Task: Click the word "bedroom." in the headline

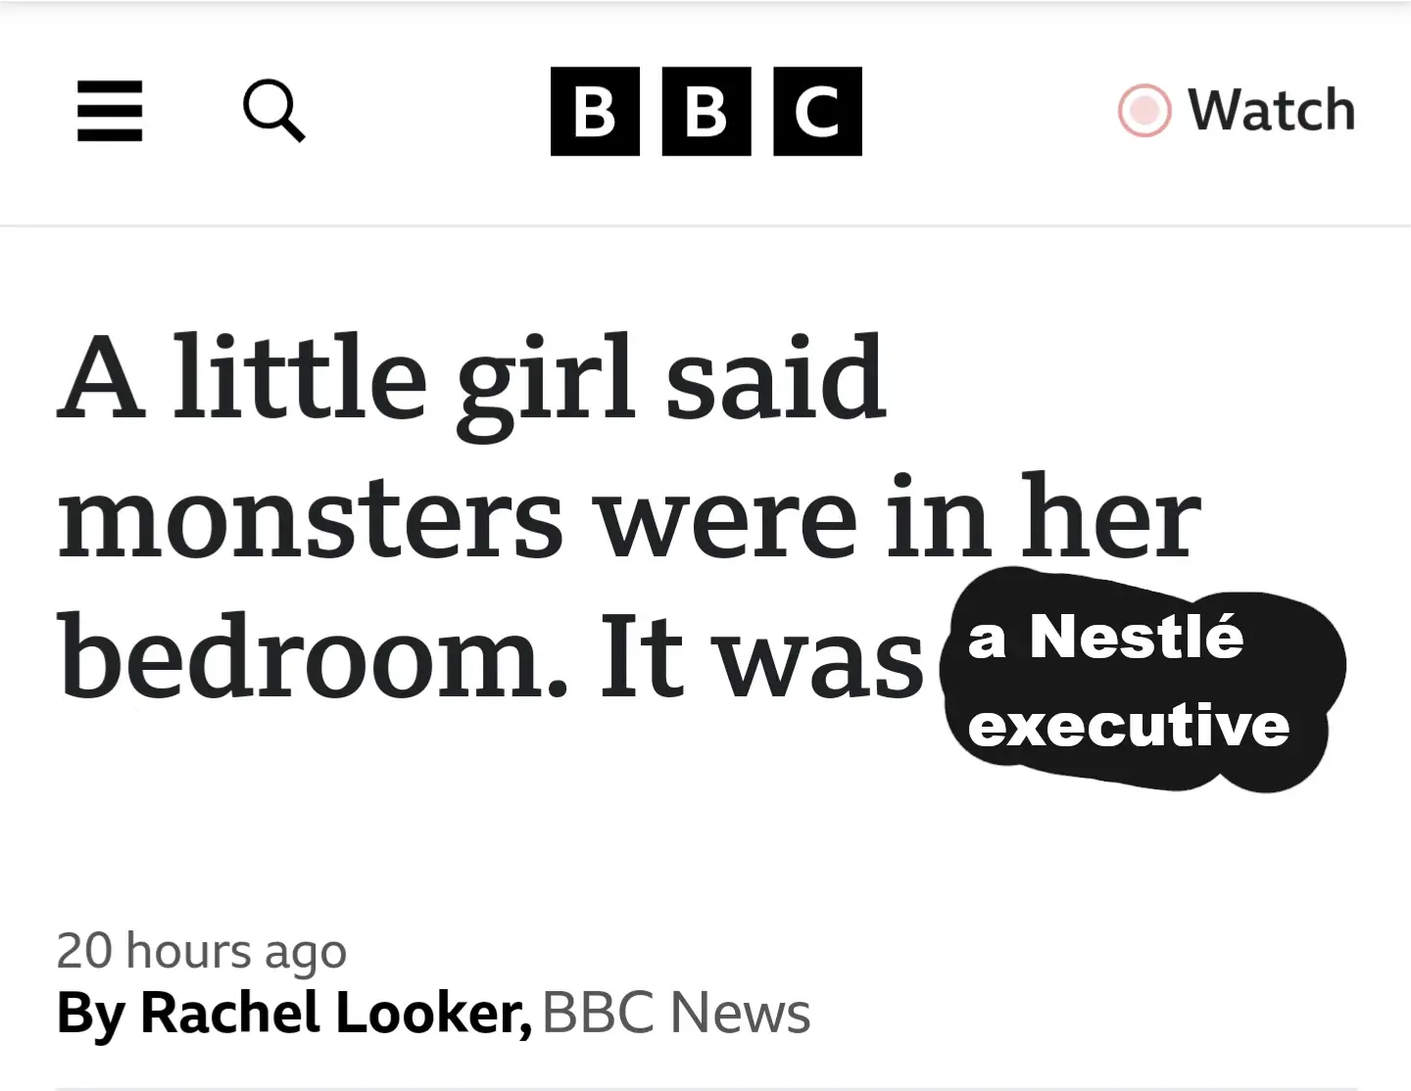Action: [x=313, y=656]
